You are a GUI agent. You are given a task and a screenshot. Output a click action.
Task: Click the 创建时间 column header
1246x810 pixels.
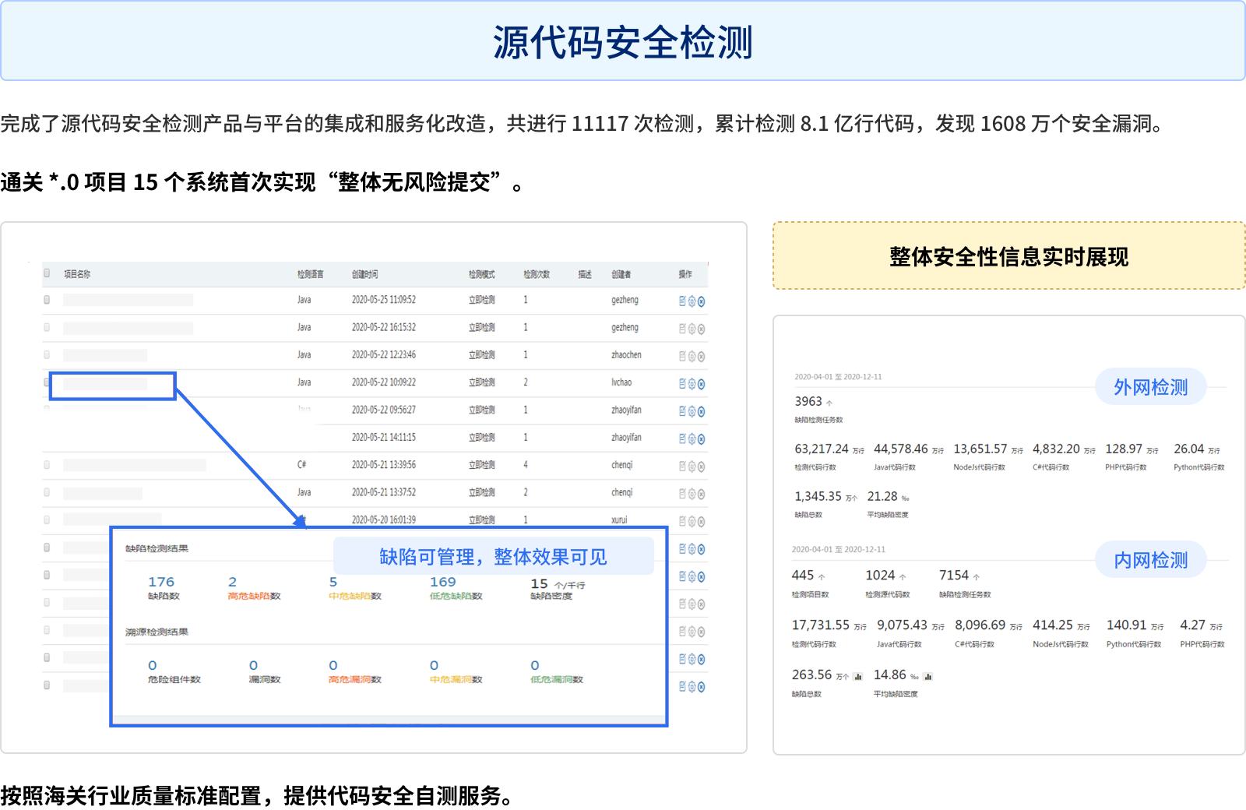pos(364,274)
